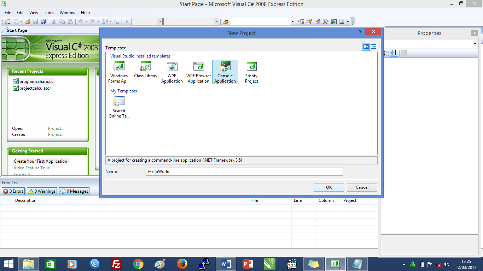
Task: Toggle Categorized view in Properties panel
Action: point(385,53)
